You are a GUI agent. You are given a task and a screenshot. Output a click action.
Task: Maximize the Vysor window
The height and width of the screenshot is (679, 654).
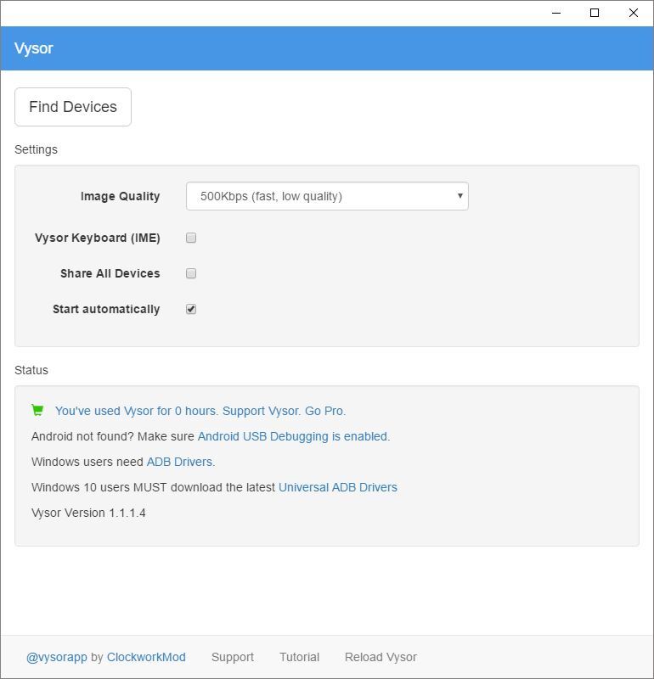595,13
